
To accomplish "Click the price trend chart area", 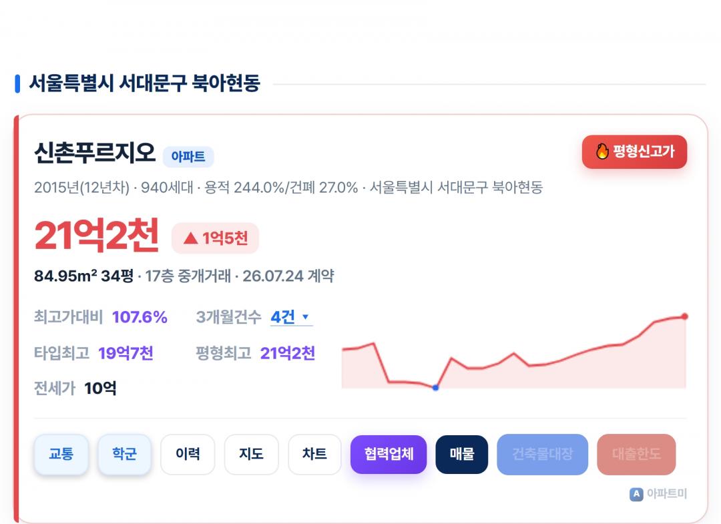I will pyautogui.click(x=514, y=351).
